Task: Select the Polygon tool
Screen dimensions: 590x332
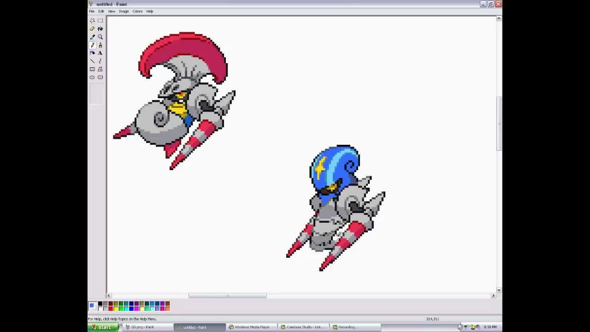Action: [100, 69]
